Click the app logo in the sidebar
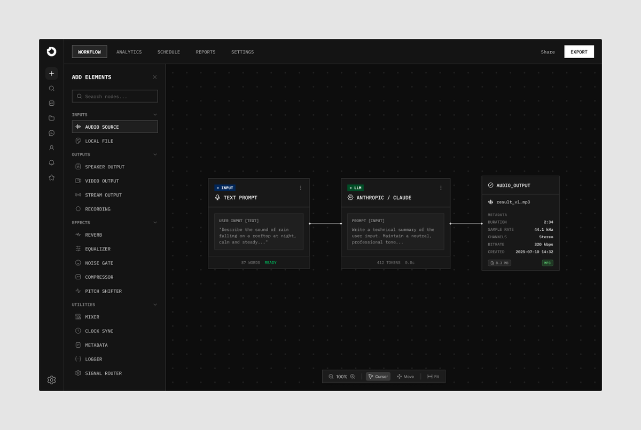This screenshot has height=430, width=641. [51, 52]
